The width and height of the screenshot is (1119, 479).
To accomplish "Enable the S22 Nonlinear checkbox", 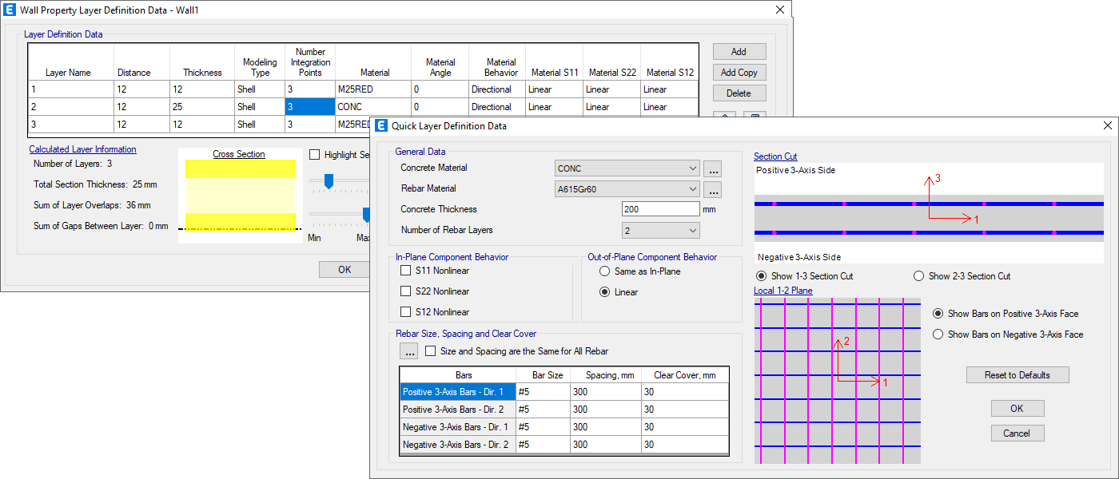I will pos(406,291).
